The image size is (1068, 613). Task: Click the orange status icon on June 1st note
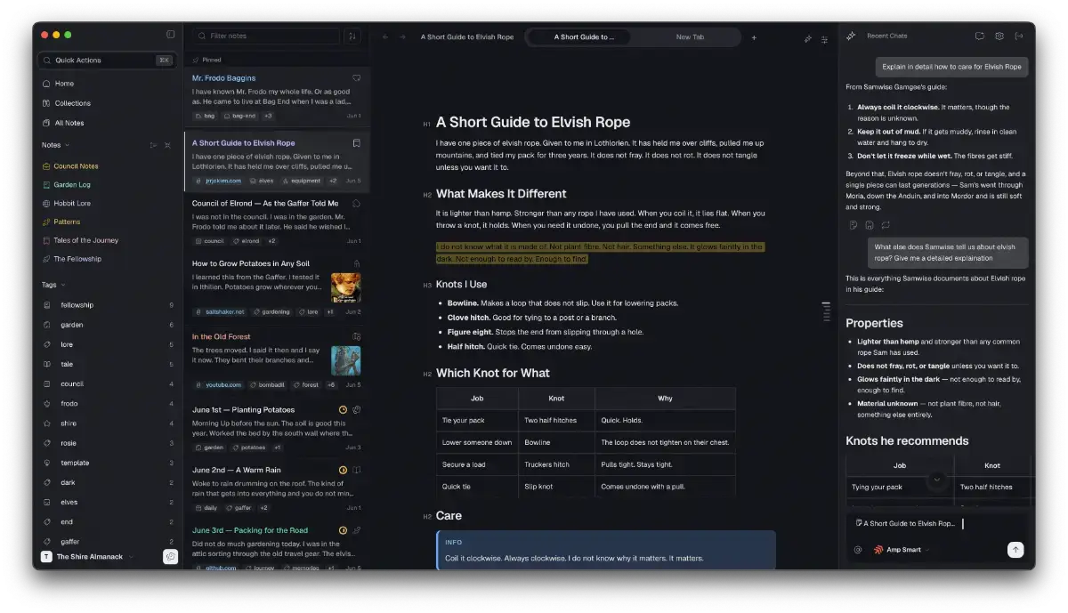[x=343, y=410]
